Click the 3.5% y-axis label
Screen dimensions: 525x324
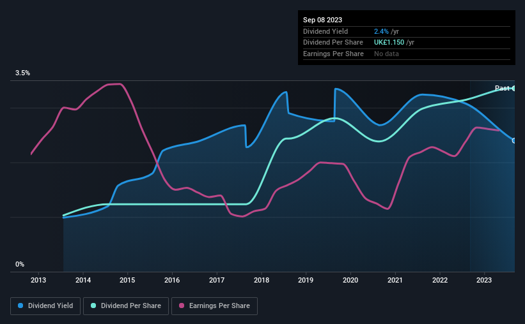(22, 73)
